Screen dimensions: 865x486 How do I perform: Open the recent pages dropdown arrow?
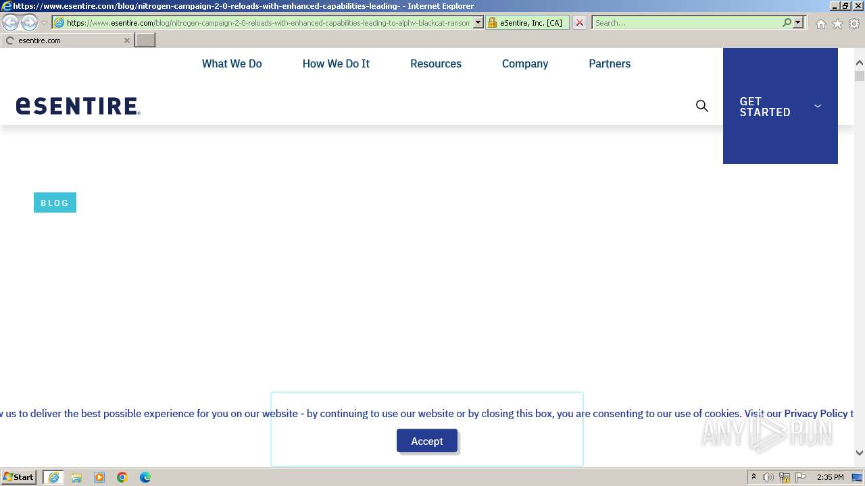point(45,23)
